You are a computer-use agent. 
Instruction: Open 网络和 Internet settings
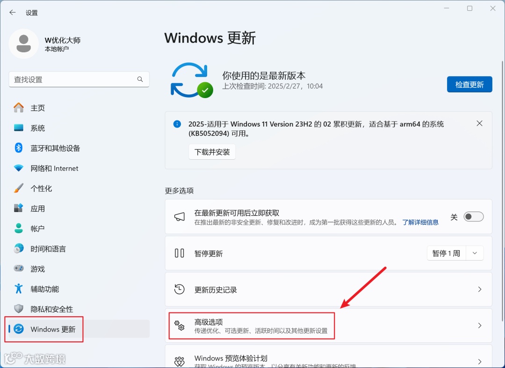tap(79, 168)
